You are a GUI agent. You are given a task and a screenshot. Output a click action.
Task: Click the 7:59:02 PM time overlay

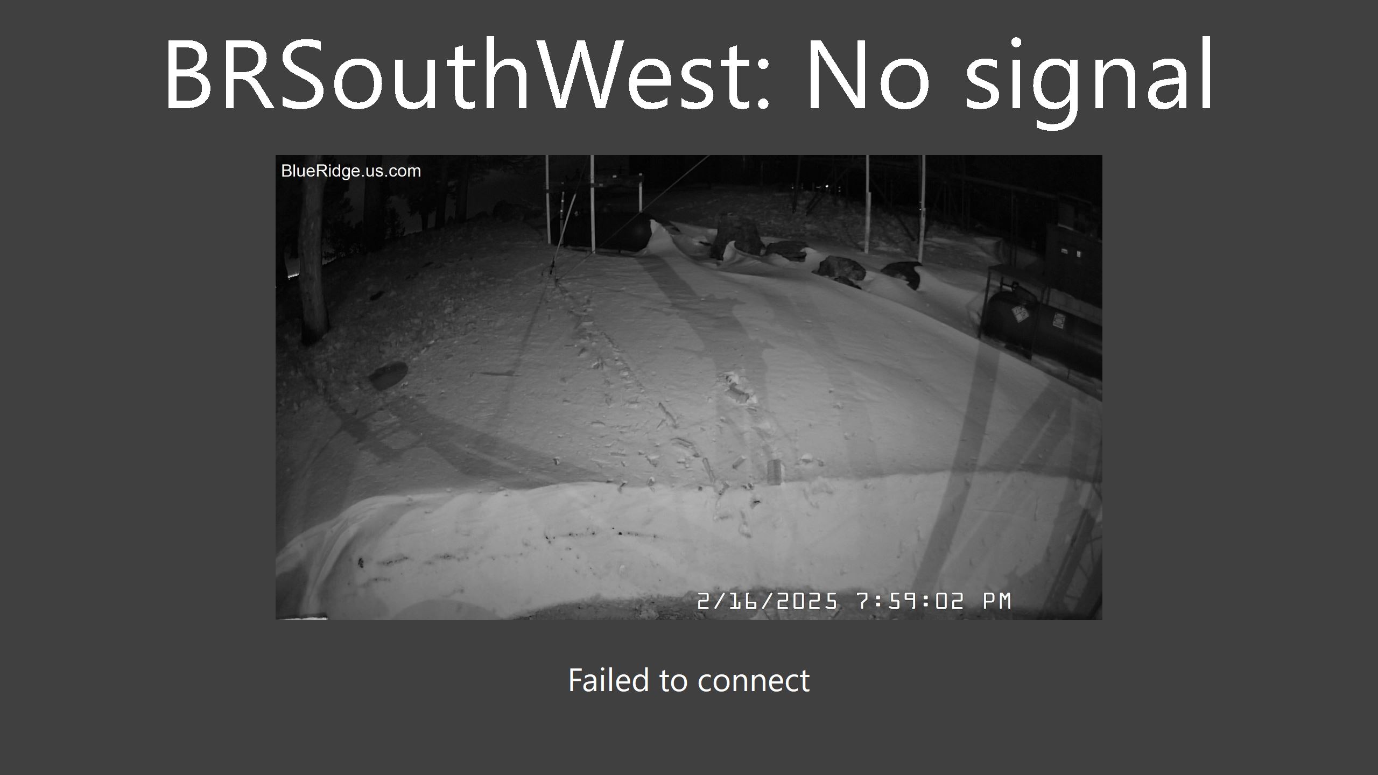(934, 601)
